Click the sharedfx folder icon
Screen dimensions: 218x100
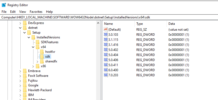point(42,61)
